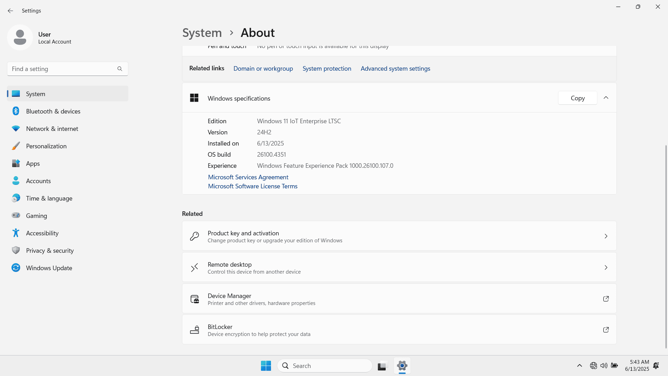Click the Installed on date 6/13/2025
668x376 pixels.
(270, 143)
